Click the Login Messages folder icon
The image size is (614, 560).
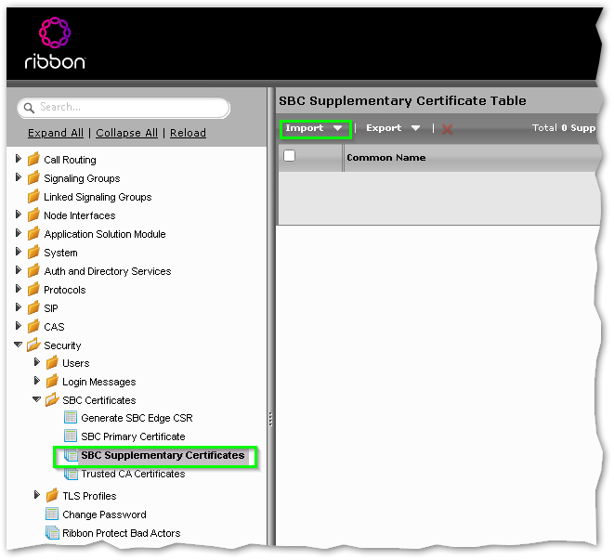(52, 382)
